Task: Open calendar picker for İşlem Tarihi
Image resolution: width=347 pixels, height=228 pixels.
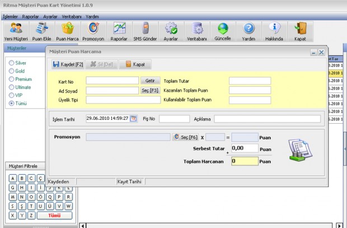Action: tap(133, 119)
